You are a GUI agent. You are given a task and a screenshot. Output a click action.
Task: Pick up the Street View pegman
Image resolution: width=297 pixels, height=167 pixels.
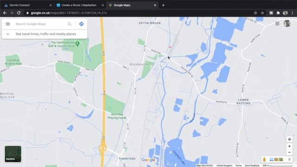(264, 160)
